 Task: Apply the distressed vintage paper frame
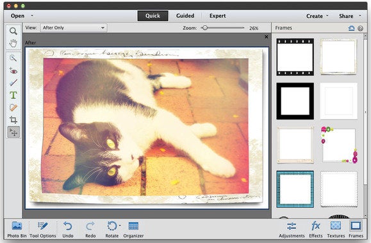339,57
